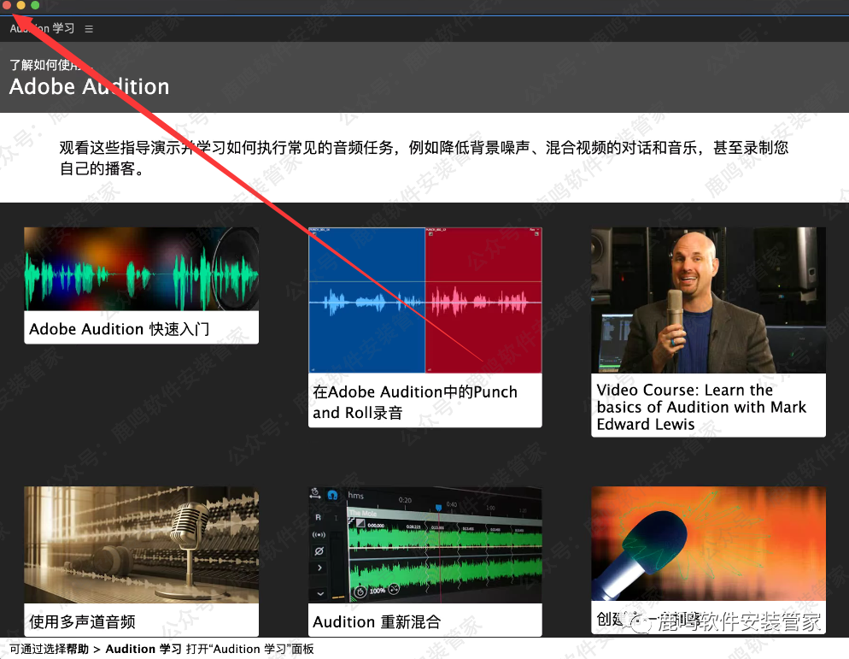The width and height of the screenshot is (849, 659).
Task: Open the Audition 学习 panel hamburger menu
Action: pyautogui.click(x=89, y=27)
